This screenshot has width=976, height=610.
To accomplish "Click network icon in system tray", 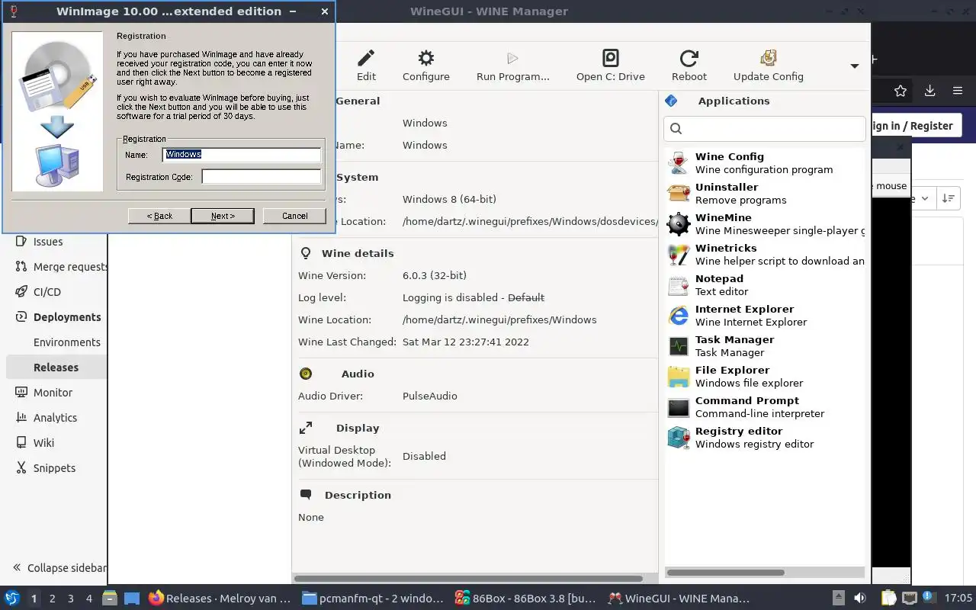I will (x=909, y=599).
